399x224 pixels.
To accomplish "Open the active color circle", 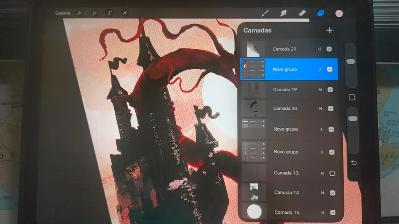I will [339, 13].
